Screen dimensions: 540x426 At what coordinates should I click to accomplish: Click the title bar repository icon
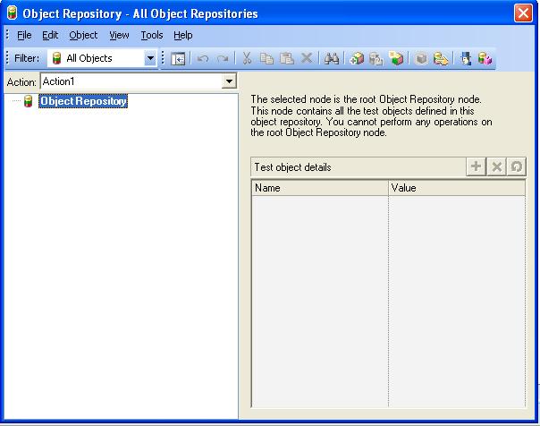[12, 13]
